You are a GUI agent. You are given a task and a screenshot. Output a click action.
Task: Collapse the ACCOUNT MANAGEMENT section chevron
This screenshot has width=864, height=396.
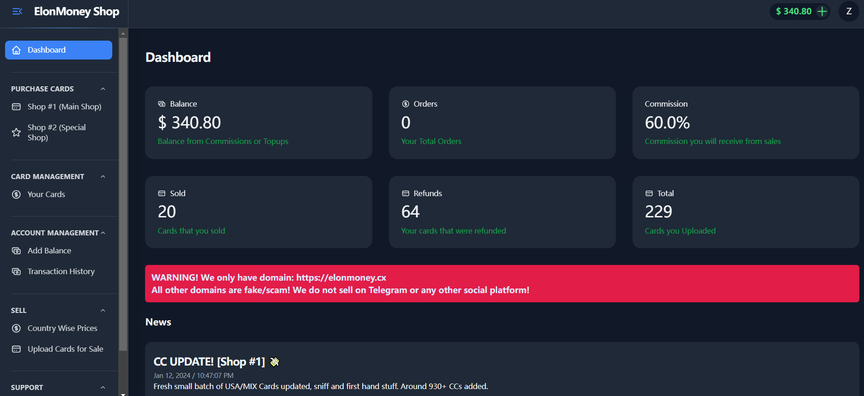pyautogui.click(x=103, y=233)
